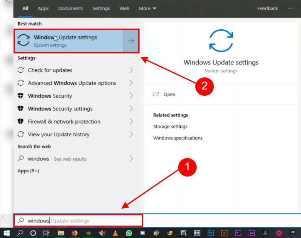This screenshot has width=301, height=238.
Task: Click the best match right arrow
Action: click(131, 41)
